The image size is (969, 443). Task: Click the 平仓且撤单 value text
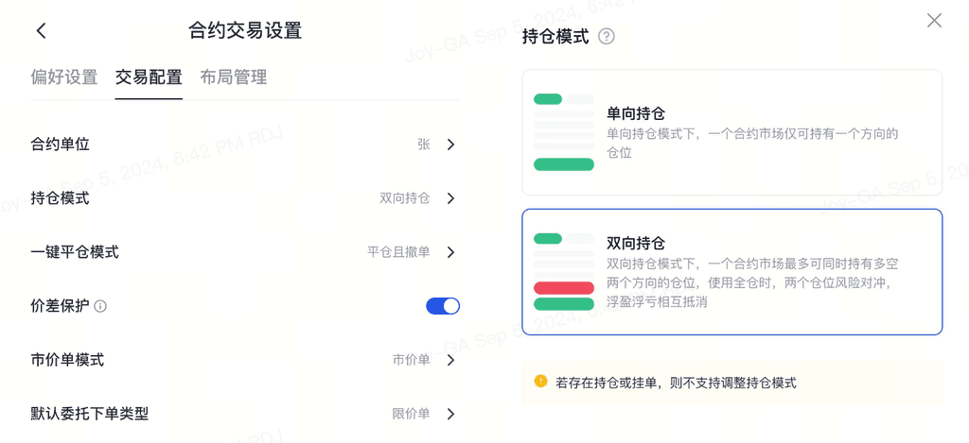point(398,252)
